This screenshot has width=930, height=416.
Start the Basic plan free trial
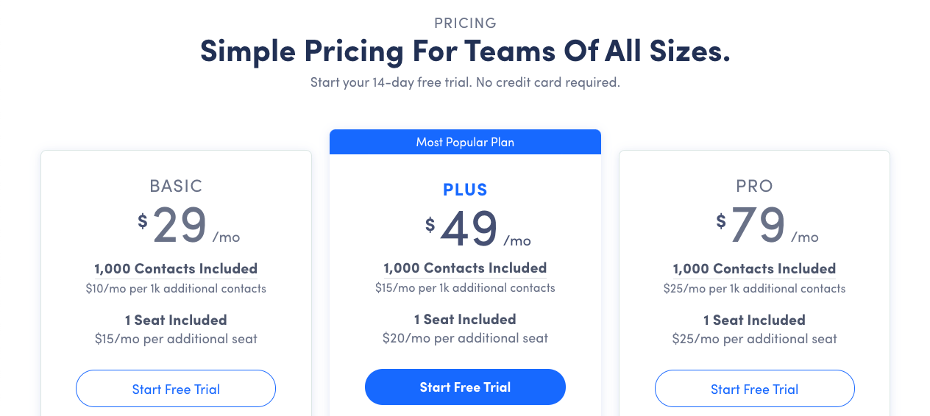pyautogui.click(x=176, y=389)
